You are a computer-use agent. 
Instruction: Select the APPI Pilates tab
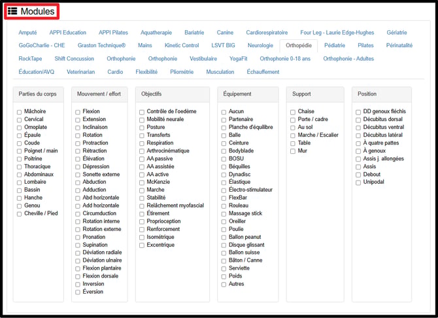pyautogui.click(x=113, y=33)
